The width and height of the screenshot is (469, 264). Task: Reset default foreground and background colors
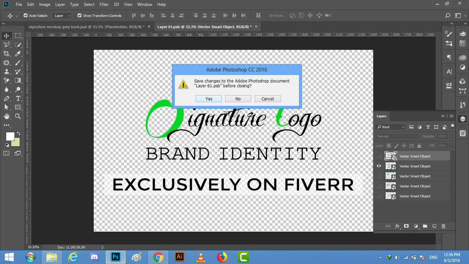pos(7,145)
